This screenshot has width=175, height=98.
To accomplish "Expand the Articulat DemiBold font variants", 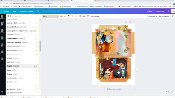I will pyautogui.click(x=37, y=43).
